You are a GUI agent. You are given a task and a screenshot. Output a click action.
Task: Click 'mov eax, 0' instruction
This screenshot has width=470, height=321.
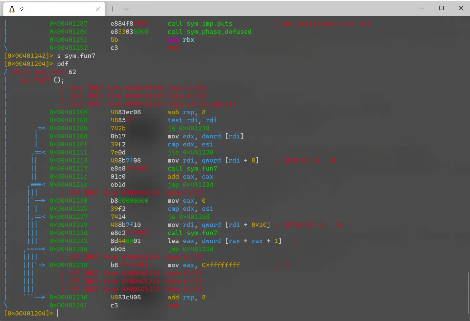click(x=187, y=201)
